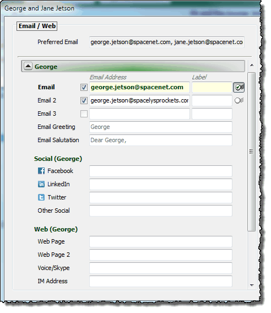This screenshot has width=271, height=313.
Task: Toggle the Email checkbox
Action: click(x=84, y=88)
